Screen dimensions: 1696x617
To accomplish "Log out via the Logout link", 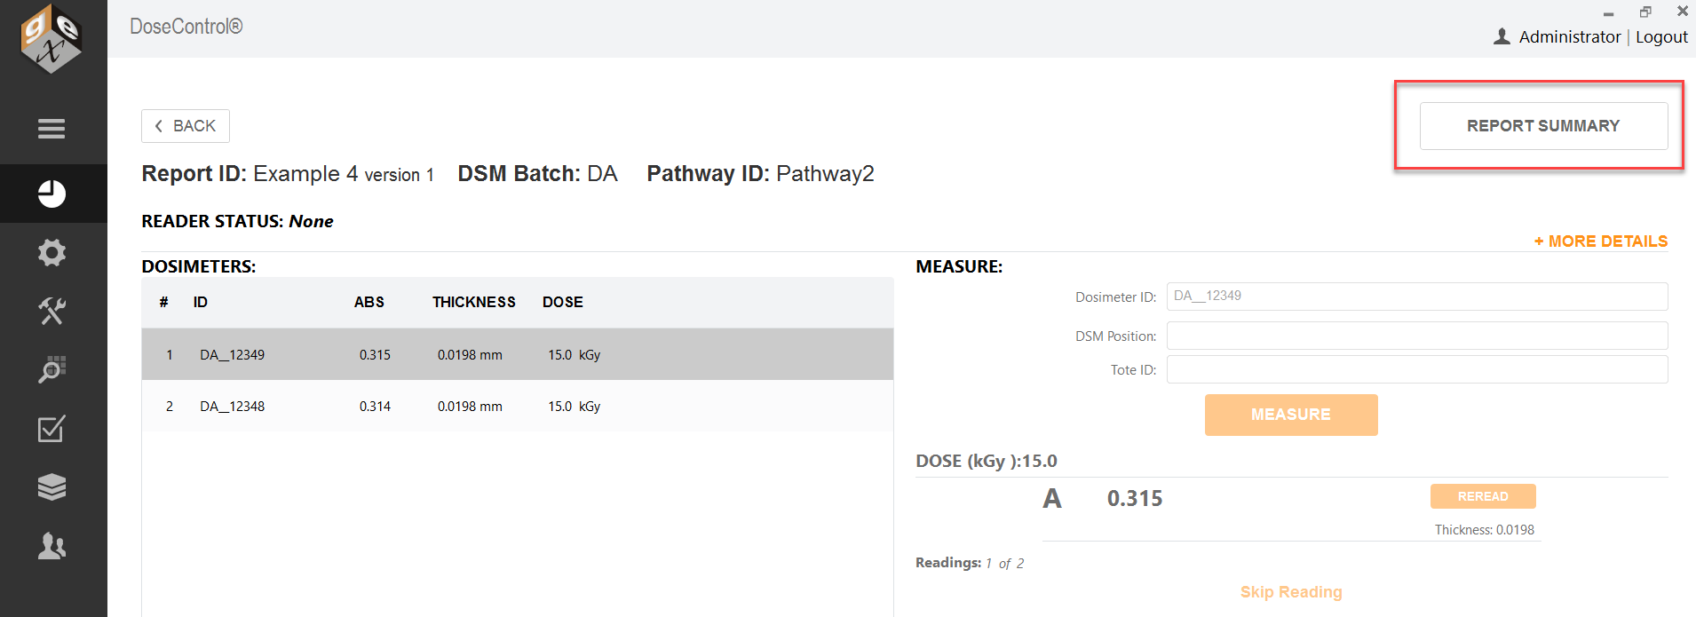I will (x=1661, y=36).
